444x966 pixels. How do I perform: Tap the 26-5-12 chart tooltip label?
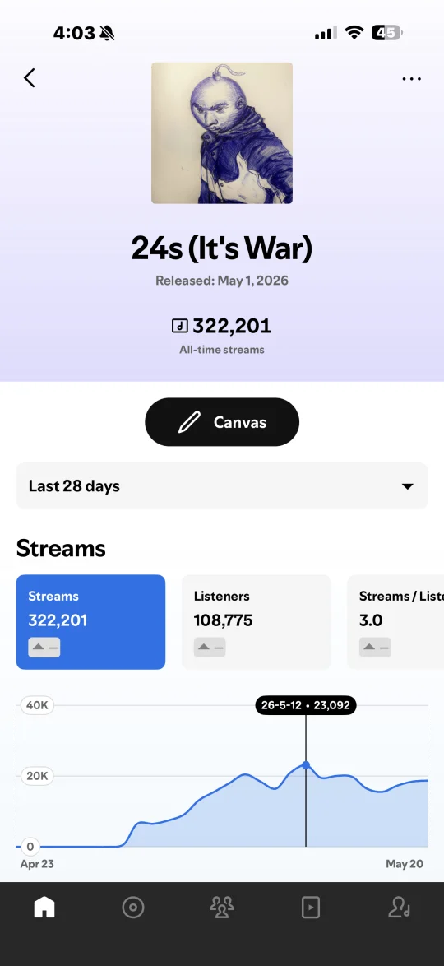[x=305, y=705]
